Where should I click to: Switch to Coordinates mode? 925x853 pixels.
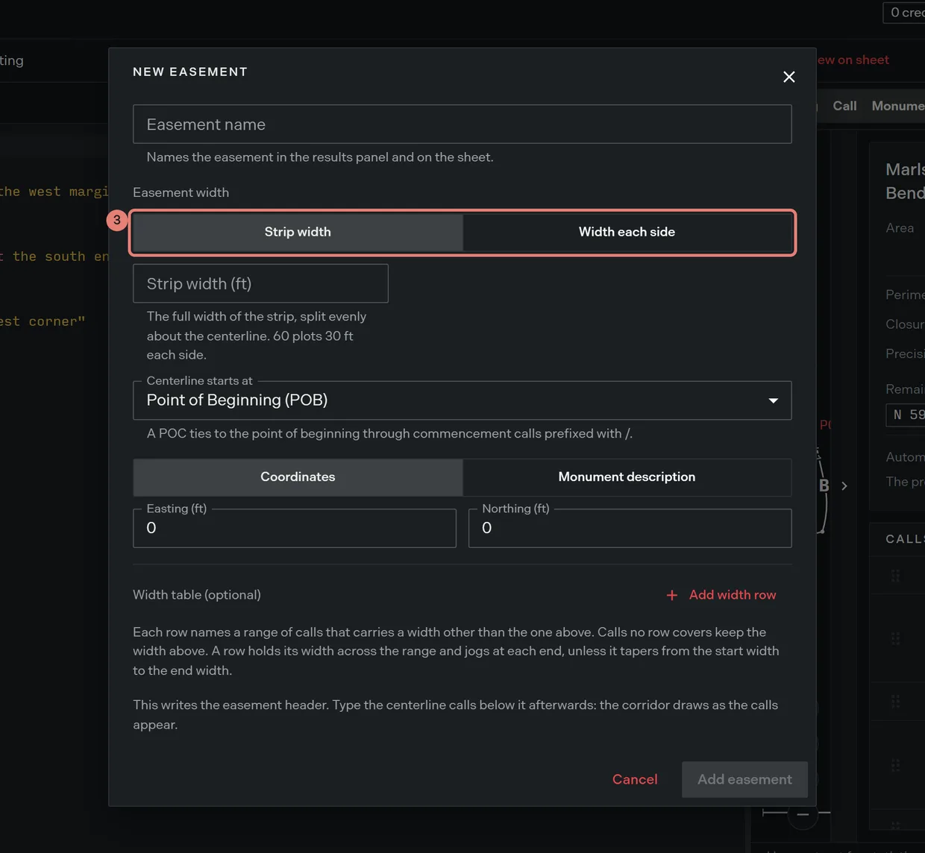point(298,477)
